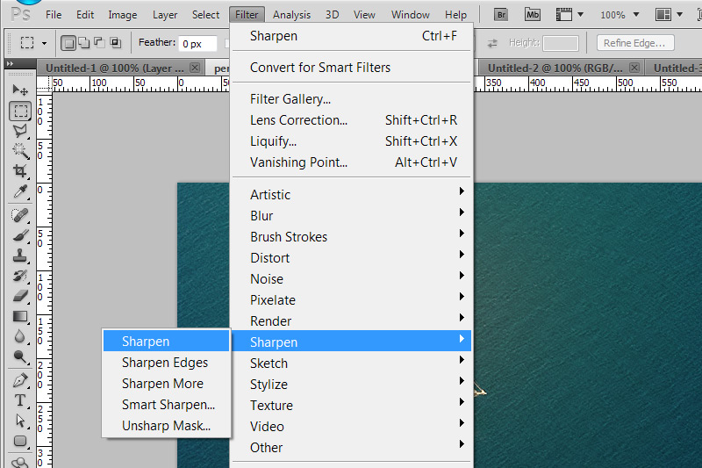This screenshot has width=702, height=468.
Task: Open Mini Bridge via the Mb icon
Action: tap(532, 14)
